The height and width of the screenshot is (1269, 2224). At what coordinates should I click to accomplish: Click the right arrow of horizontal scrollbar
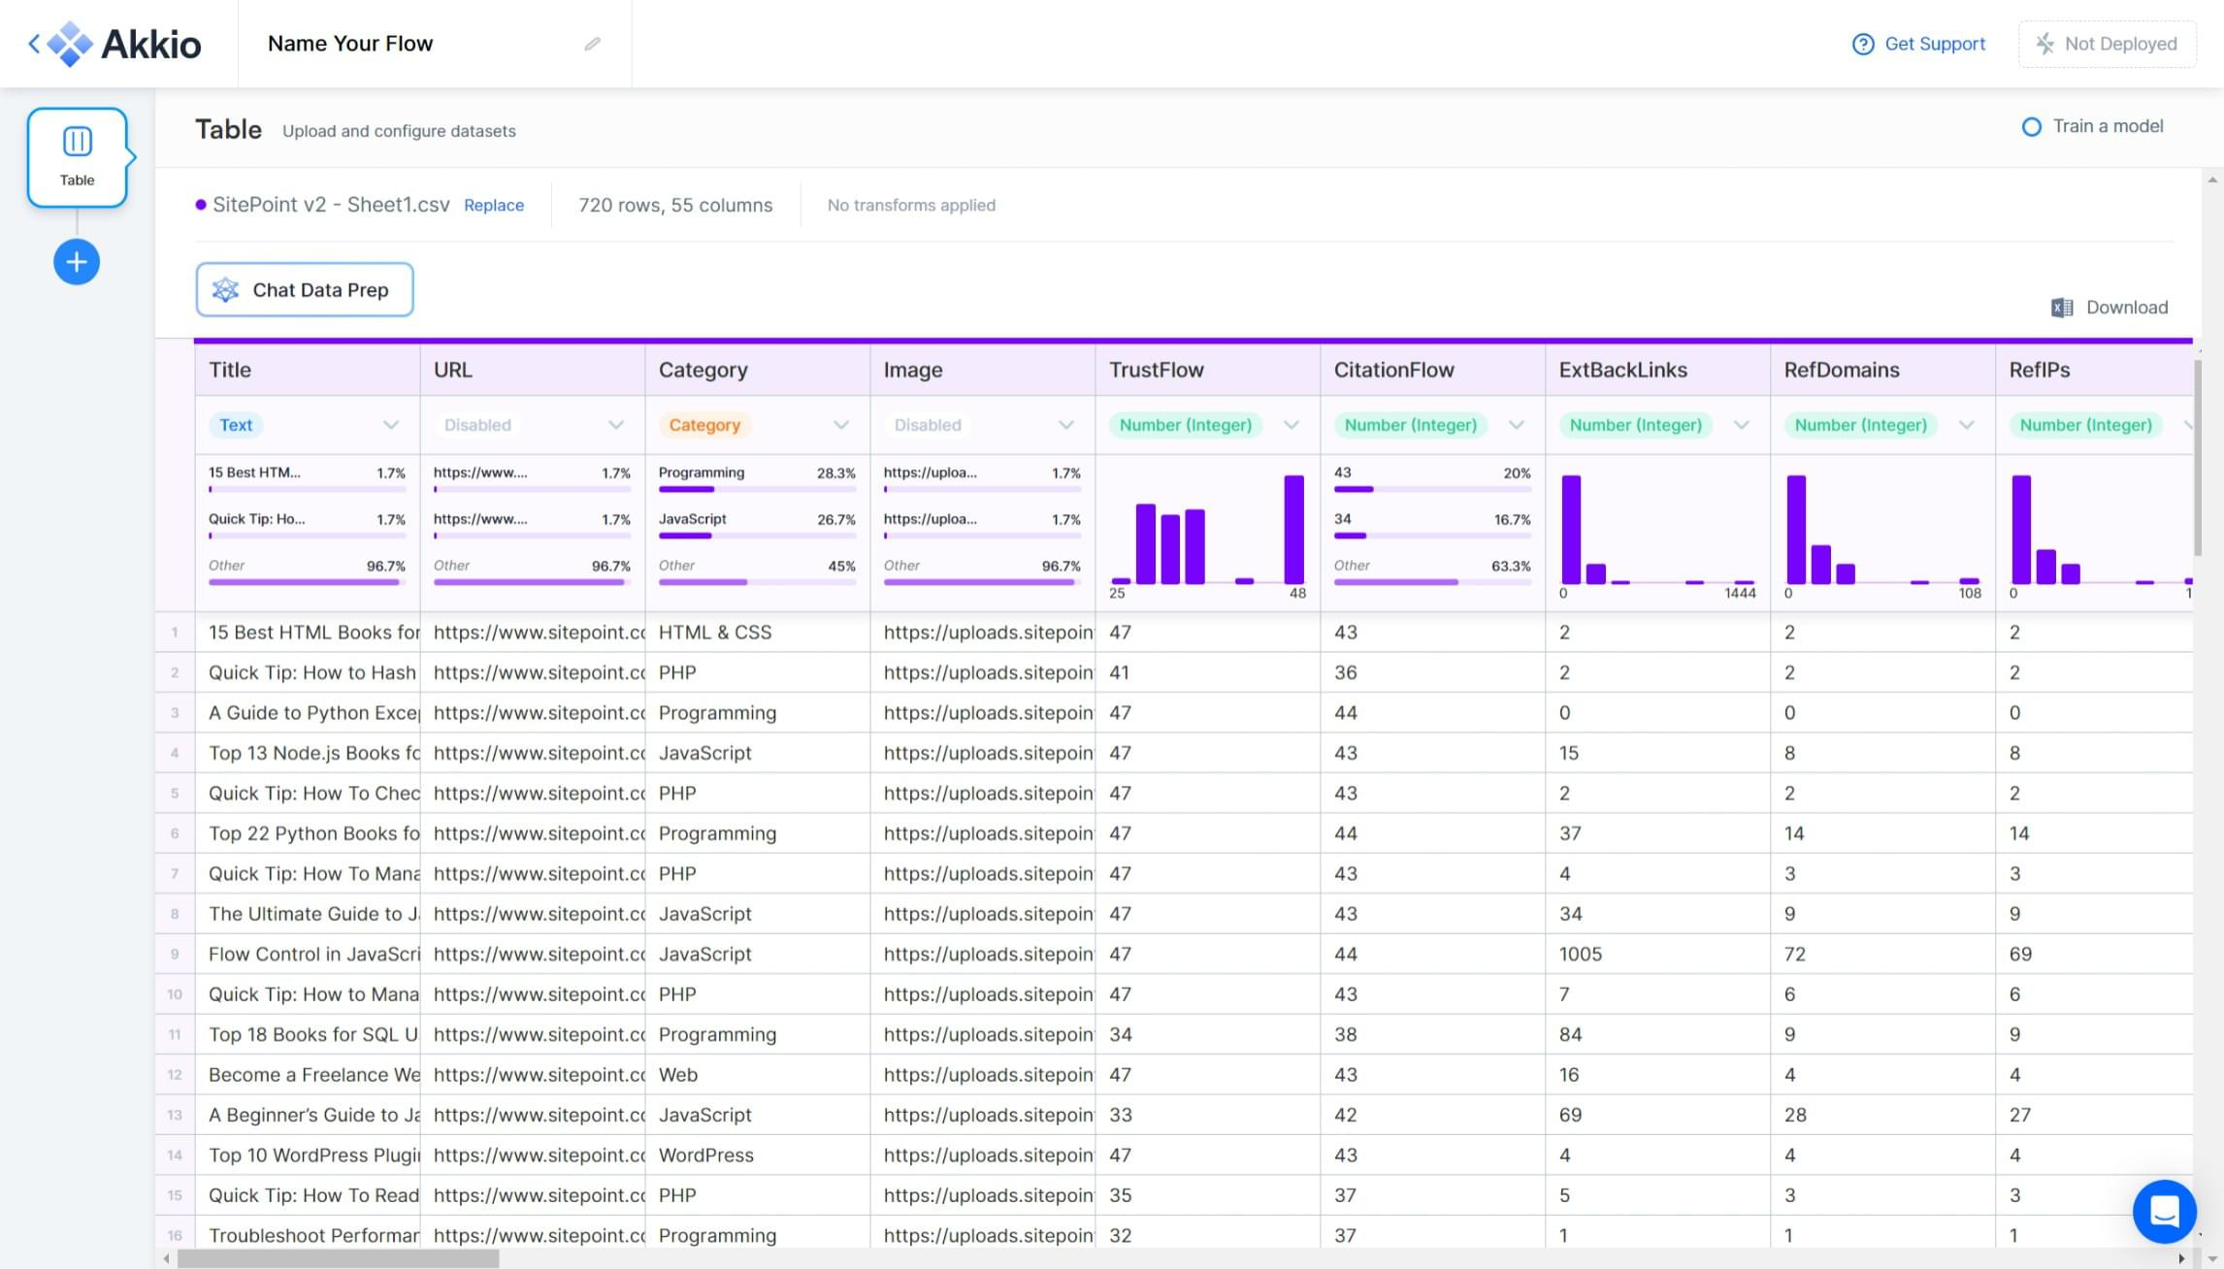click(x=2181, y=1258)
